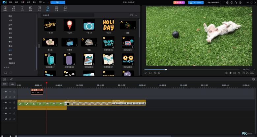Mute audio track 3 speaker

(10, 119)
